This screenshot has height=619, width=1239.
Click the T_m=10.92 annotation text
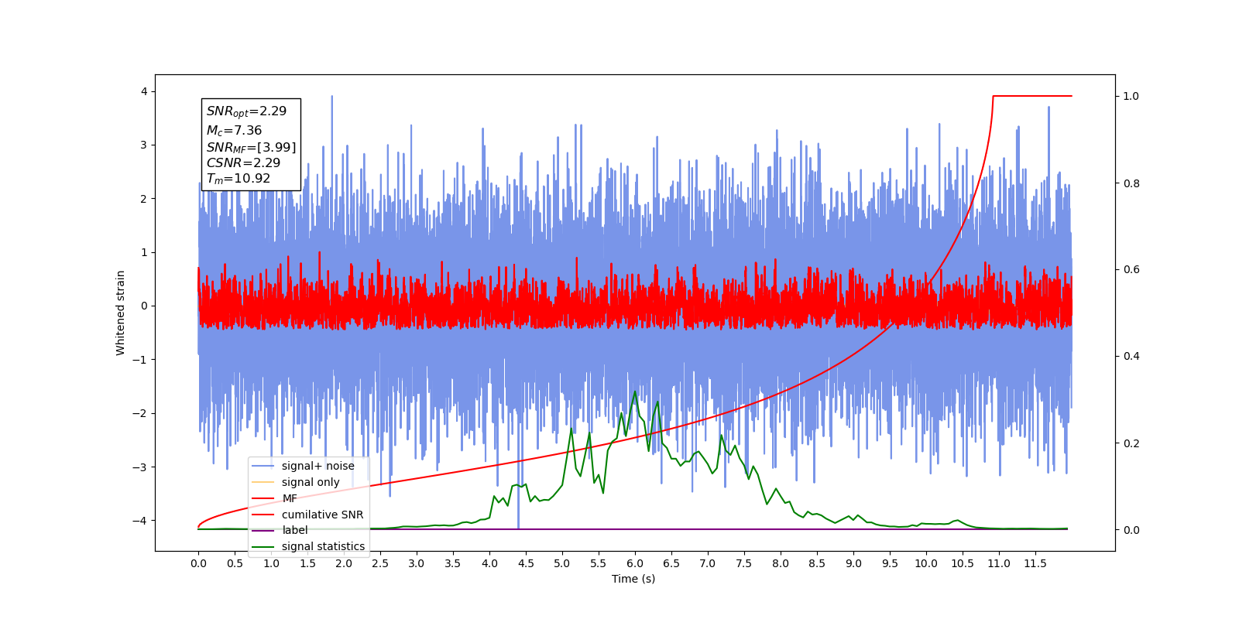[239, 179]
